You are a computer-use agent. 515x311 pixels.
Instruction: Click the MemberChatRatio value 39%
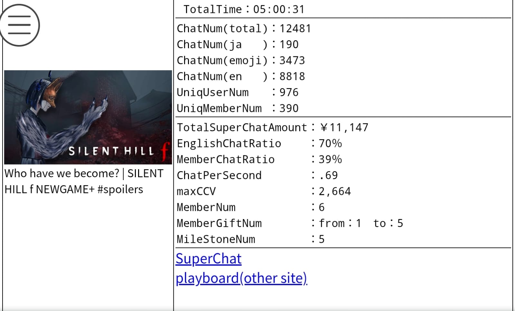tap(330, 160)
